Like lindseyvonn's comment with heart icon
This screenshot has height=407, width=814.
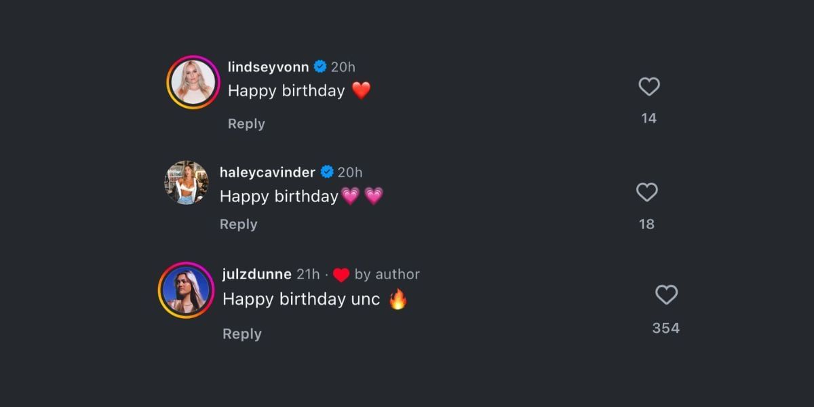point(649,87)
